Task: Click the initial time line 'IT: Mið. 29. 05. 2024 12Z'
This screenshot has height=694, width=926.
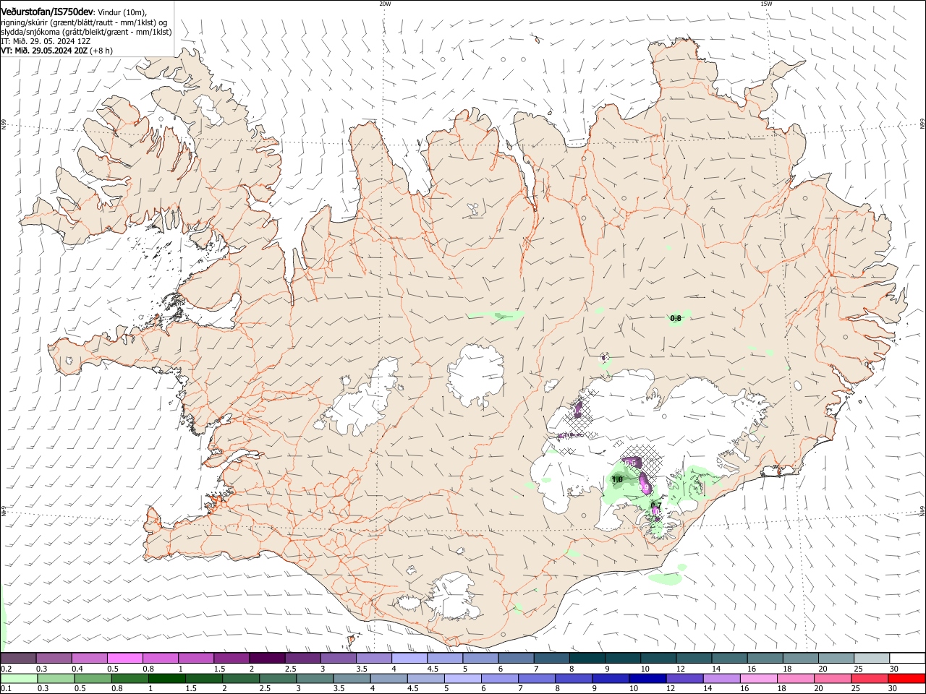Action: pos(46,41)
